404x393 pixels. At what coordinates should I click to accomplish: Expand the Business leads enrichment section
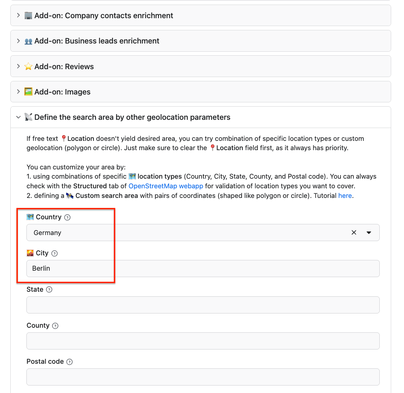pyautogui.click(x=18, y=41)
